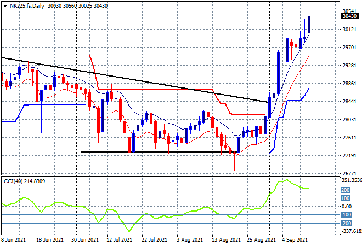Select the 8 Jun 2021 date label
The height and width of the screenshot is (246, 362).
point(13,240)
